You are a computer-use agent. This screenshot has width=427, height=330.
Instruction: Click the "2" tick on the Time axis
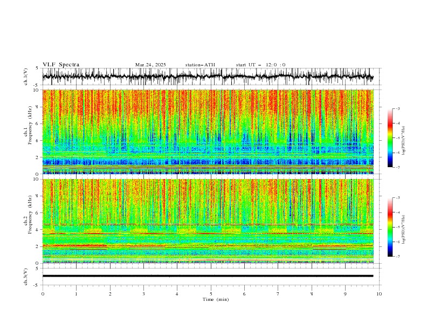click(110, 294)
